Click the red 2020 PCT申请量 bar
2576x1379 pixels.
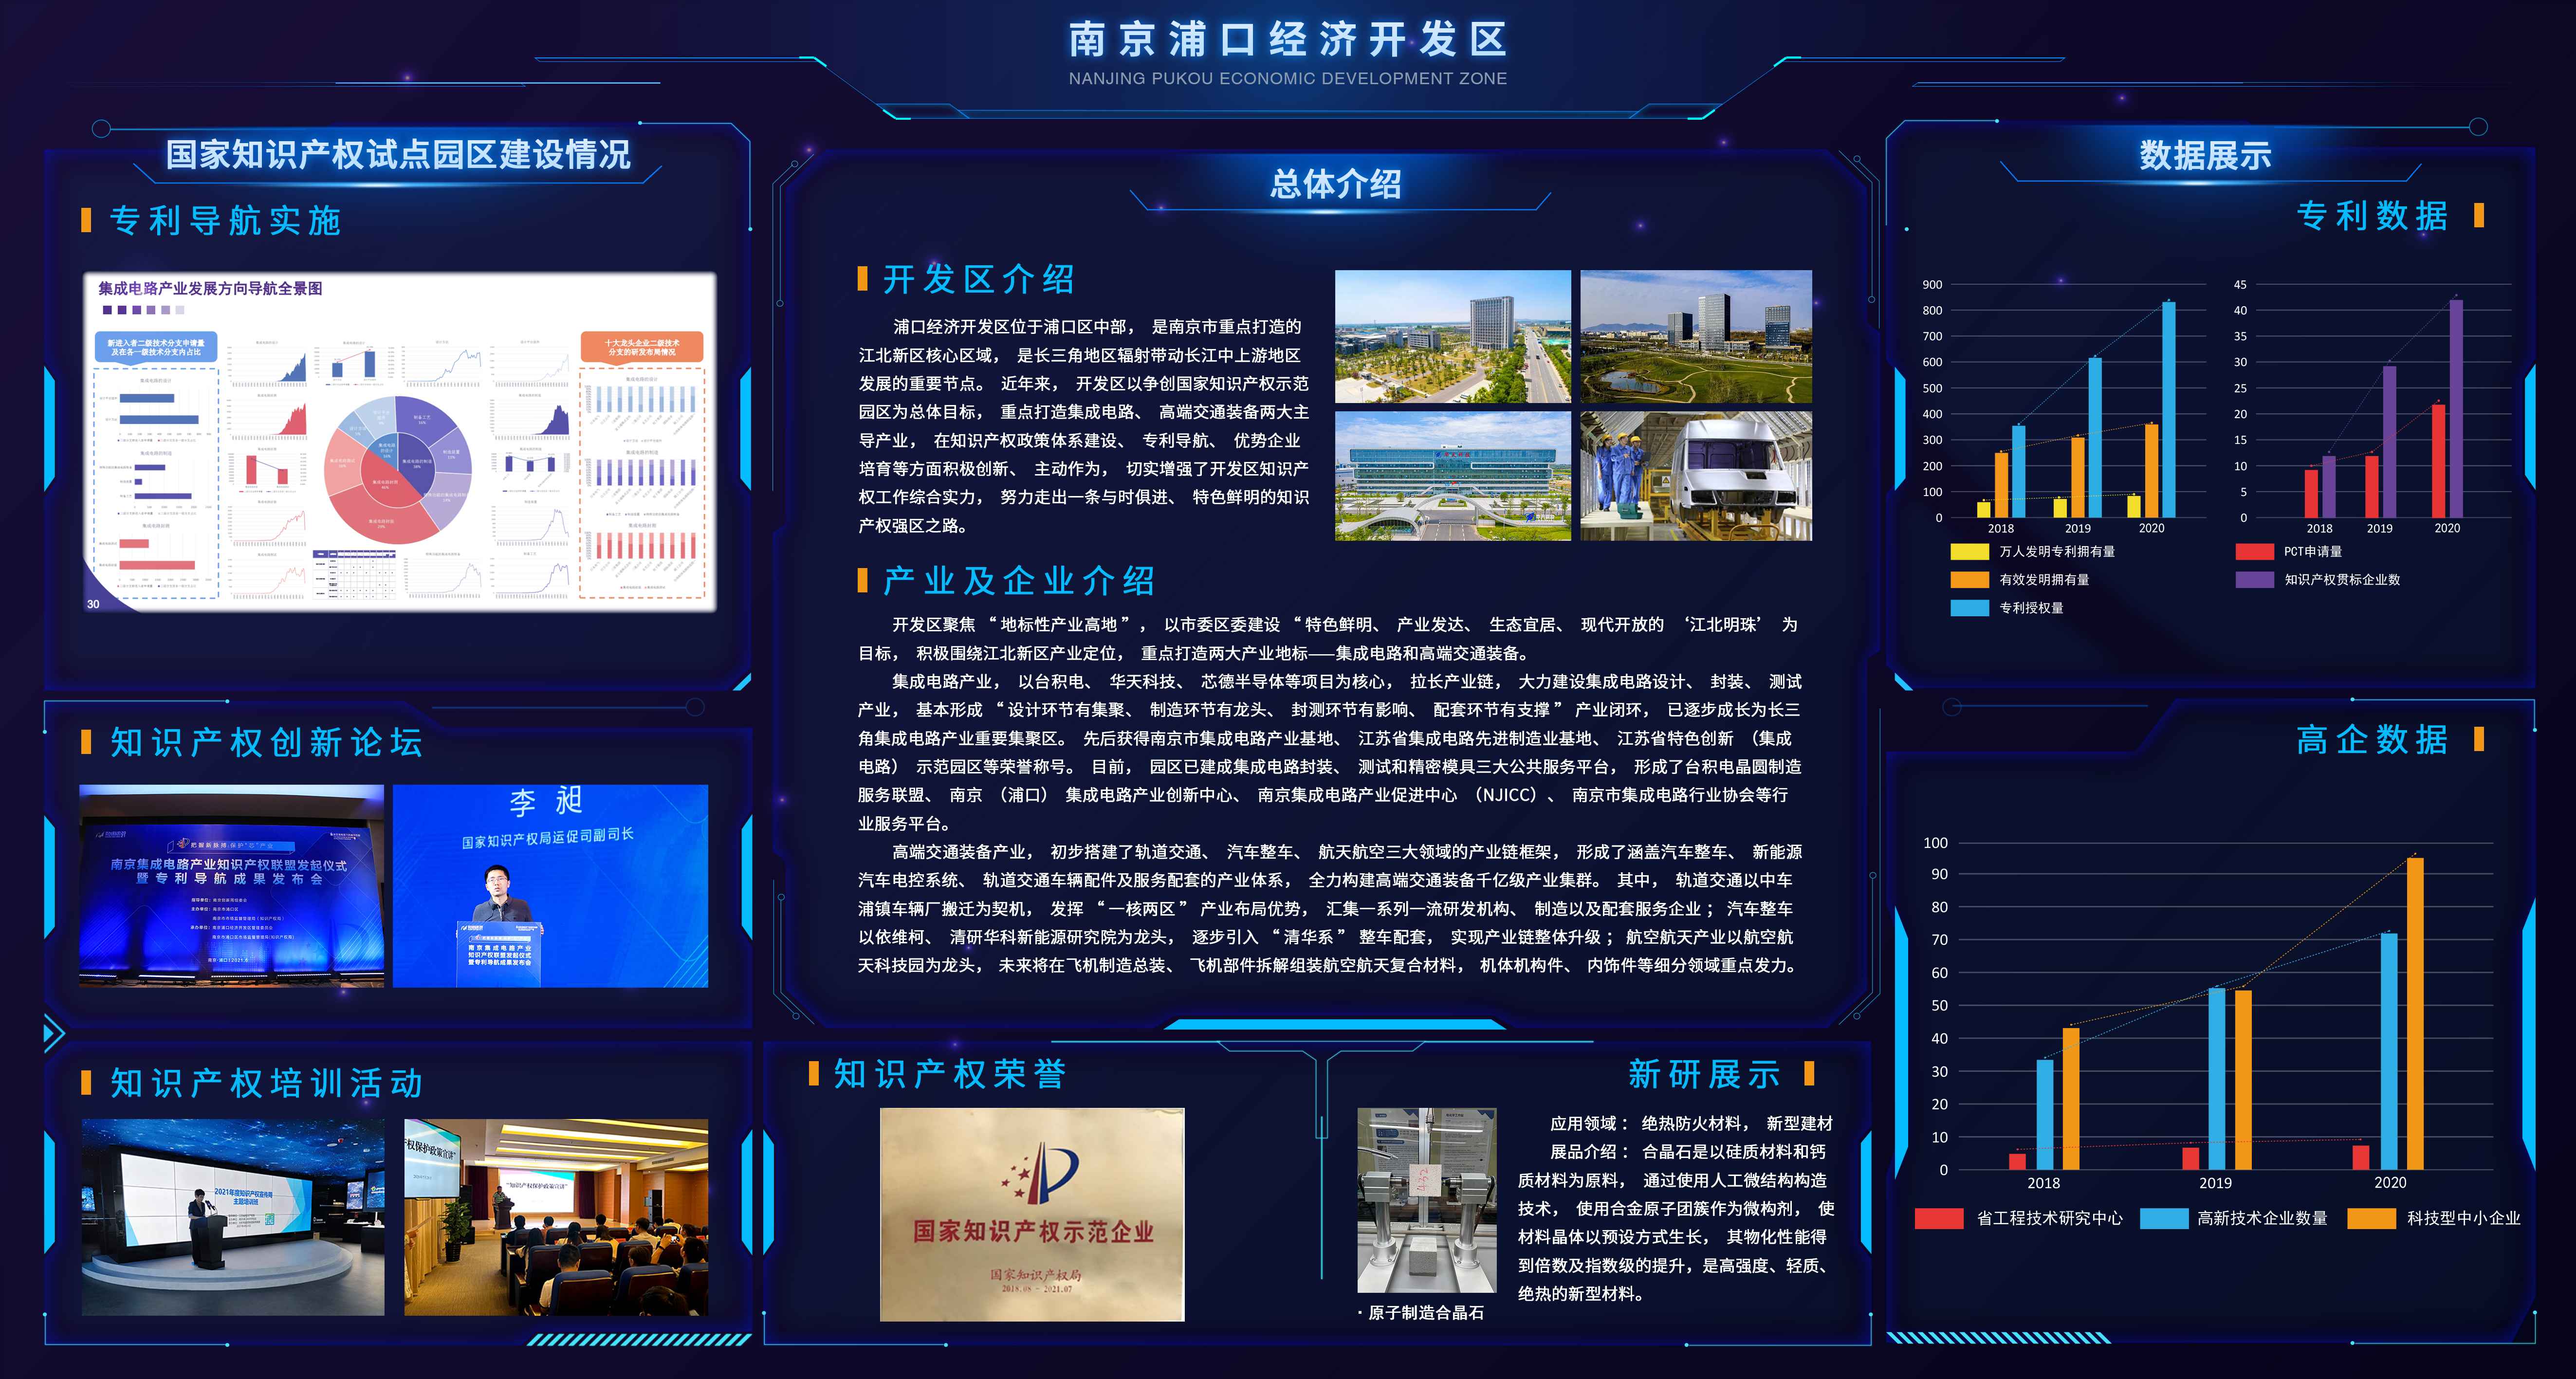(2438, 460)
